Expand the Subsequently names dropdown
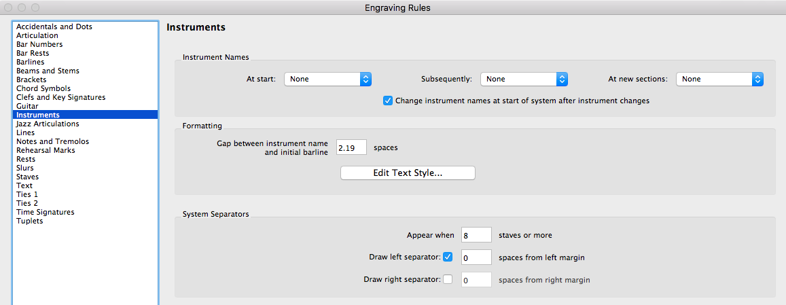Screen dimensions: 786x305 click(523, 79)
